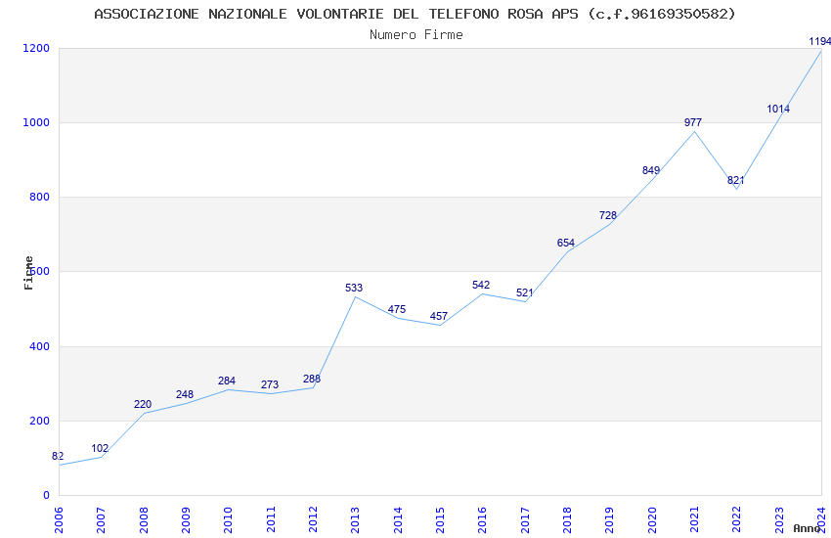Click data label 475 for 2014

point(396,309)
